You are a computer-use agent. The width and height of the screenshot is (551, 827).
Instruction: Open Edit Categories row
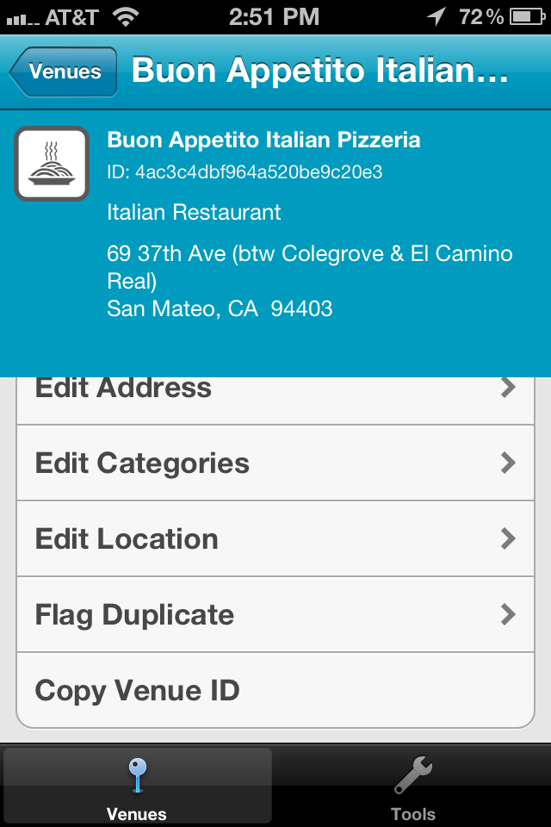tap(275, 463)
